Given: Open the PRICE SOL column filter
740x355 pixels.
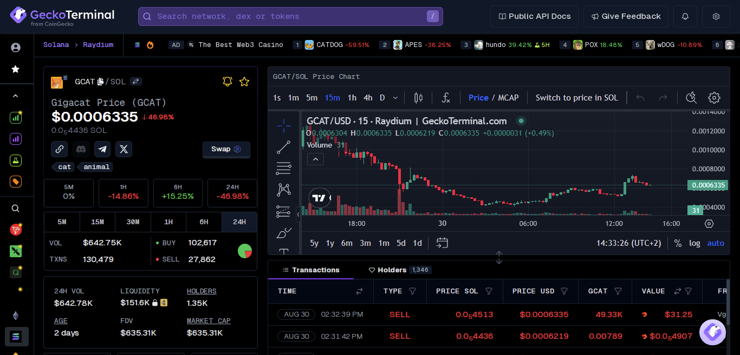Looking at the screenshot, I should coord(489,291).
